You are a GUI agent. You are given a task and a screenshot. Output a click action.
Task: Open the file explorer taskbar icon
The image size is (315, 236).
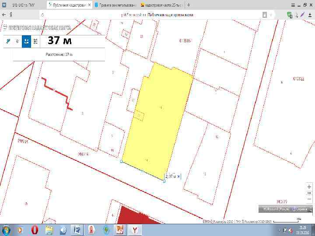coord(49,230)
